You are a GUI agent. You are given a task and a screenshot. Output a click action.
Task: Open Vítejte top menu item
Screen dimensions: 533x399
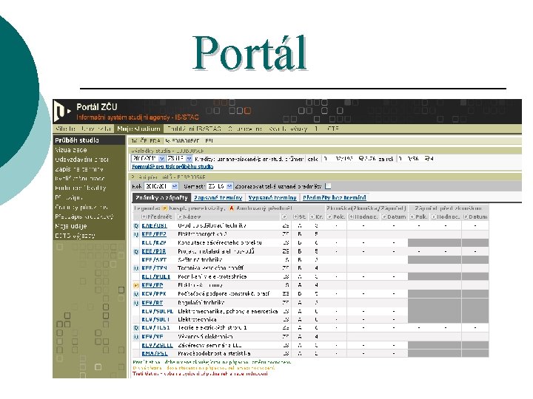pos(66,129)
